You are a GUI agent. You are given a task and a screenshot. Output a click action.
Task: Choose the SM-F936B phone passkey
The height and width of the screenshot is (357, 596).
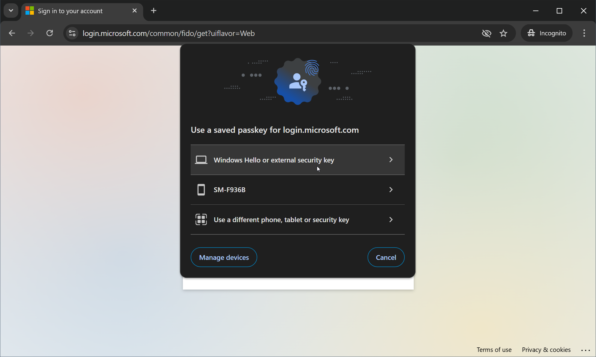tap(229, 190)
